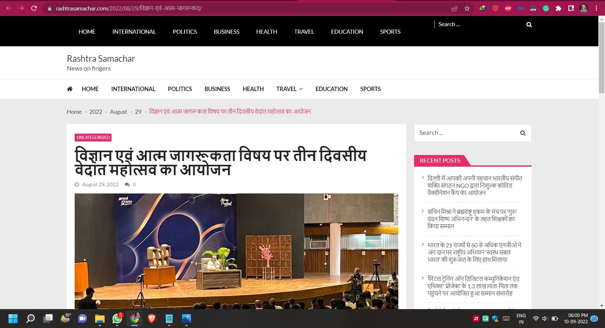
Task: Click the sidebar search magnifier button
Action: coord(523,133)
